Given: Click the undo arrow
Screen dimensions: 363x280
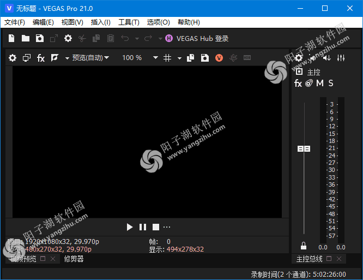Looking at the screenshot, I should pos(125,38).
